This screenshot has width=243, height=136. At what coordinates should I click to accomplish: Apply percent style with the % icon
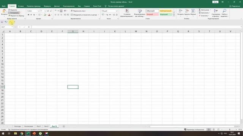click(107, 15)
